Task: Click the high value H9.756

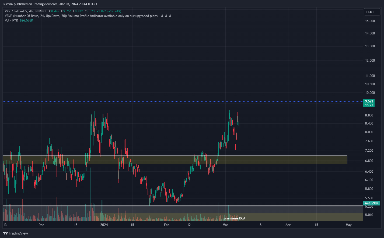Action: coord(66,11)
